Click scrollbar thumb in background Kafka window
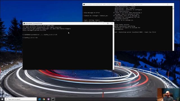180x101 pixels. tap(173, 8)
